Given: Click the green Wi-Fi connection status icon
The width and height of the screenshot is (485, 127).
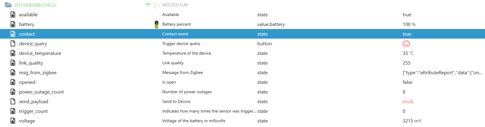Looking at the screenshot, I should [x=148, y=5].
